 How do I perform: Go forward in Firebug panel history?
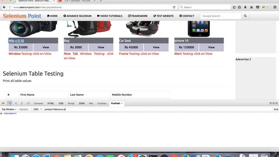[x=21, y=103]
